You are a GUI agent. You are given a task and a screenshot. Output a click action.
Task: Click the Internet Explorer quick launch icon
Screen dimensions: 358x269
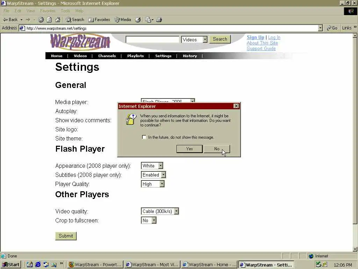click(x=38, y=265)
